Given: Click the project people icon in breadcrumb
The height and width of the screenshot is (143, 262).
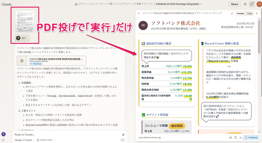Looking at the screenshot, I should pos(76,4).
